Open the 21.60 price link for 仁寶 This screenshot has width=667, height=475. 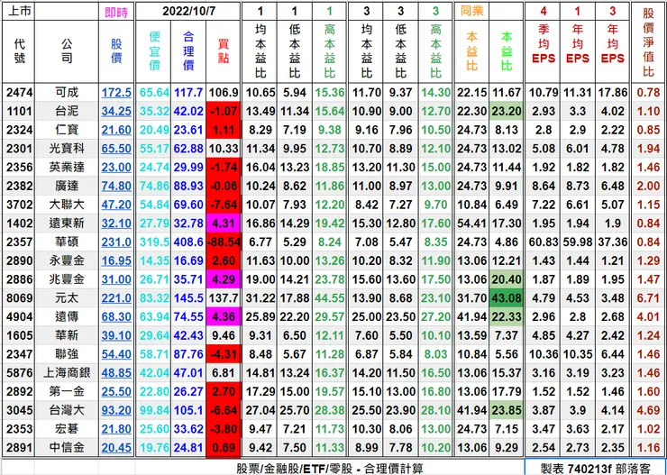click(x=116, y=130)
